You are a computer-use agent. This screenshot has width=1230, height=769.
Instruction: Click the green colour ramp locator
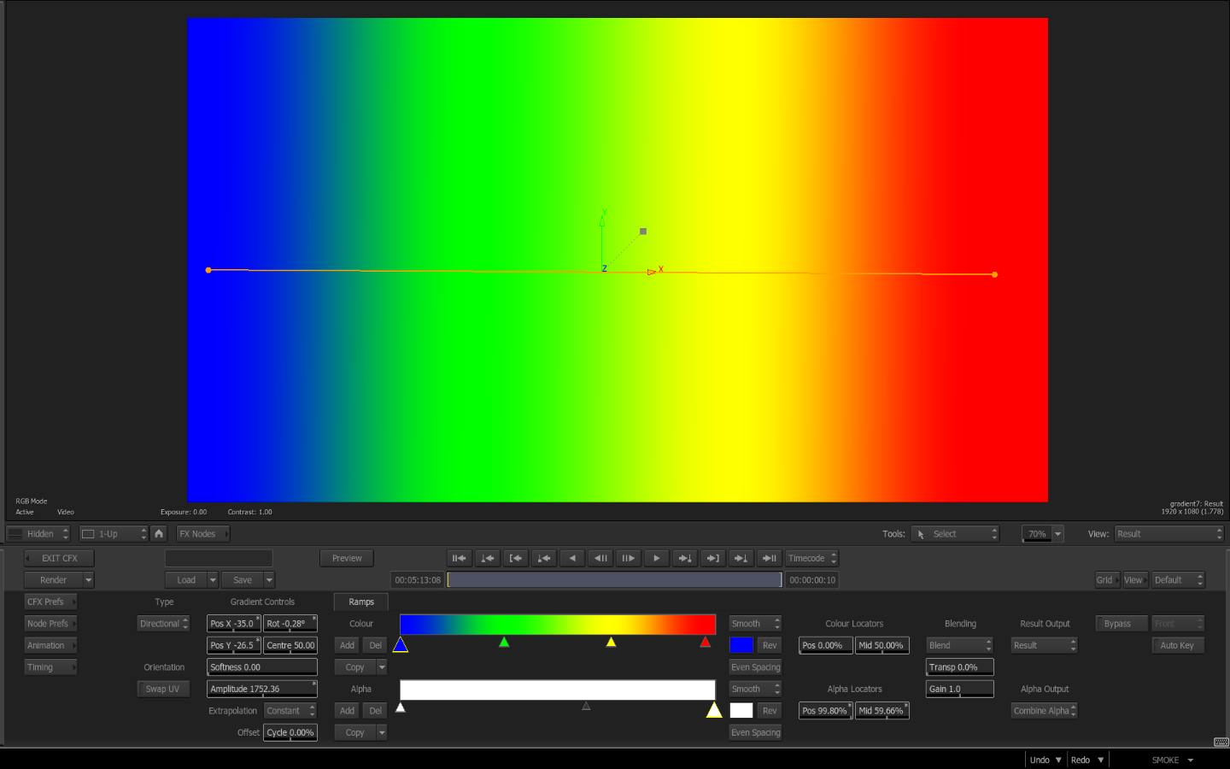pyautogui.click(x=504, y=643)
